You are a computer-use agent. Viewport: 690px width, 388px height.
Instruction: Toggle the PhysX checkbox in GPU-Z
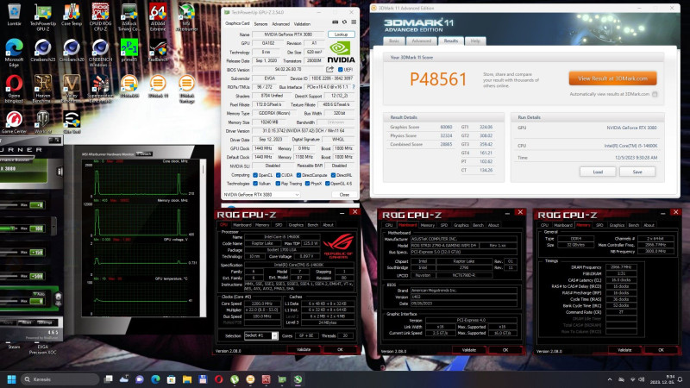point(307,184)
